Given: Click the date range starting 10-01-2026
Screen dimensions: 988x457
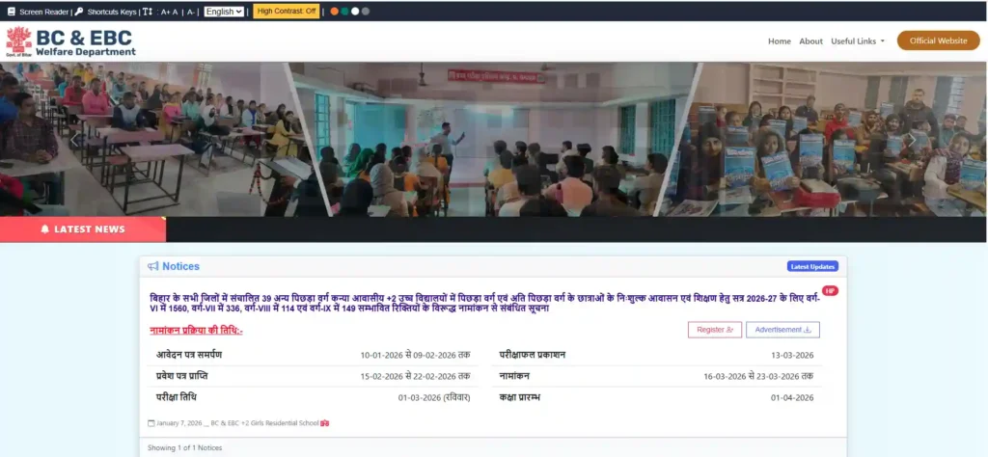Looking at the screenshot, I should 415,356.
